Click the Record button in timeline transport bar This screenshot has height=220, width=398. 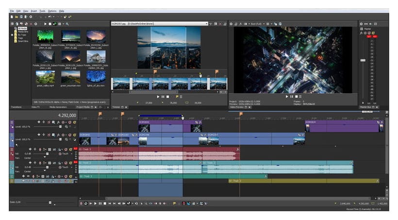pos(81,203)
